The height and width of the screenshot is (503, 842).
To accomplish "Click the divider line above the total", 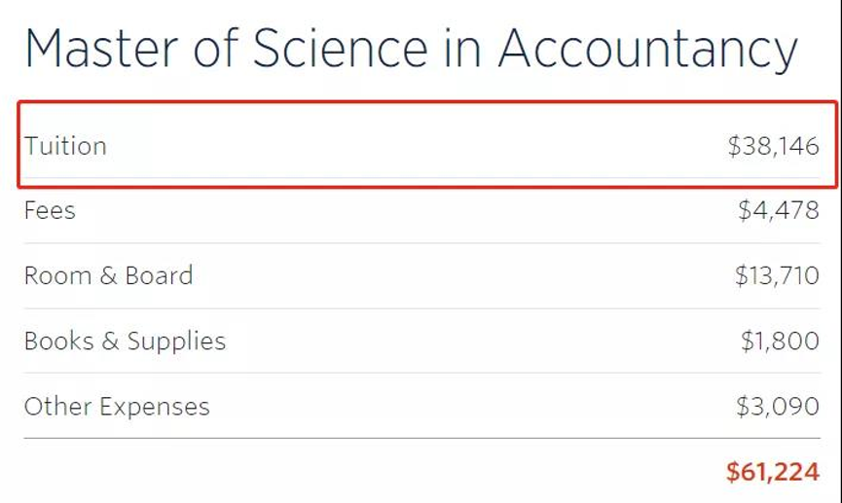I will (x=422, y=439).
